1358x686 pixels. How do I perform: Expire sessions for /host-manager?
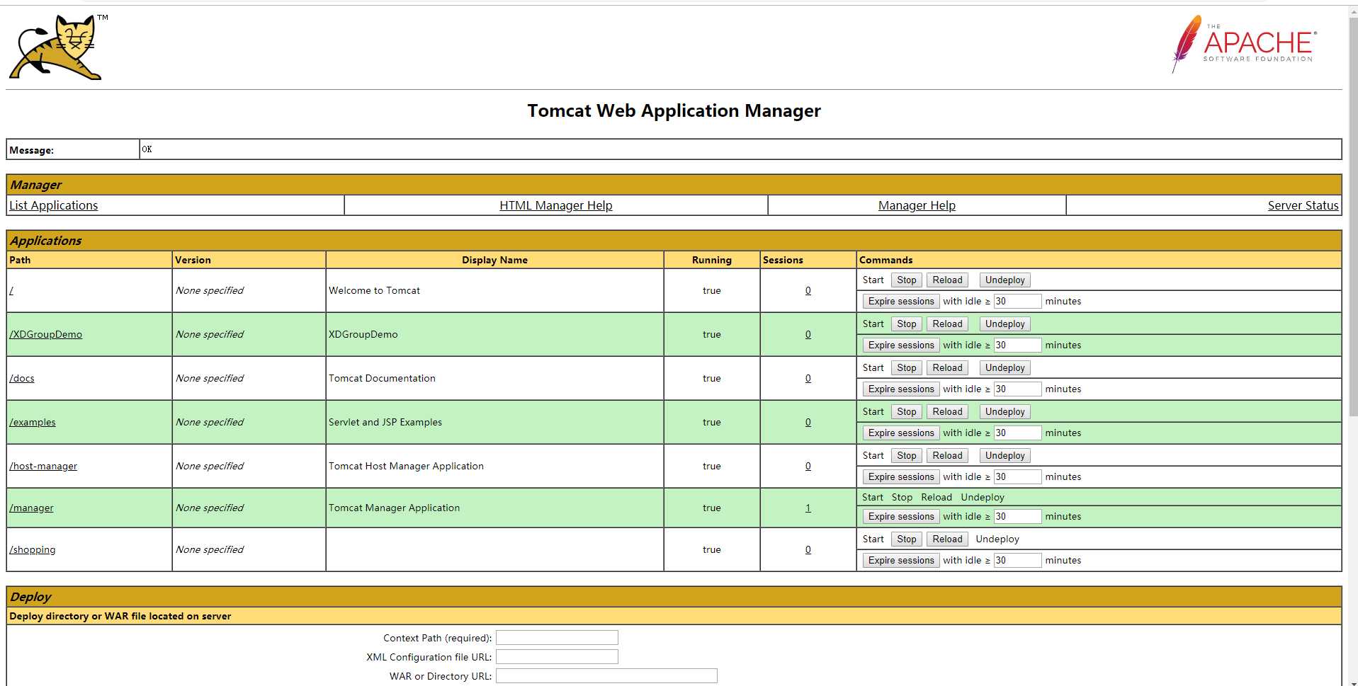click(x=901, y=477)
